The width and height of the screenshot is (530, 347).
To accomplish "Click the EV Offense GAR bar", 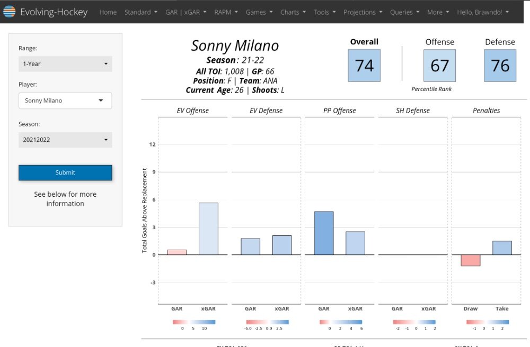I will pos(177,252).
